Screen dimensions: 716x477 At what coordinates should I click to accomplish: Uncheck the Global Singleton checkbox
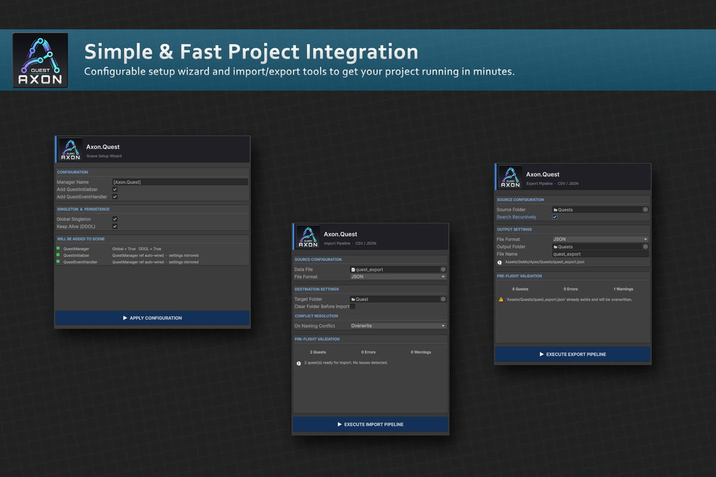click(x=115, y=219)
